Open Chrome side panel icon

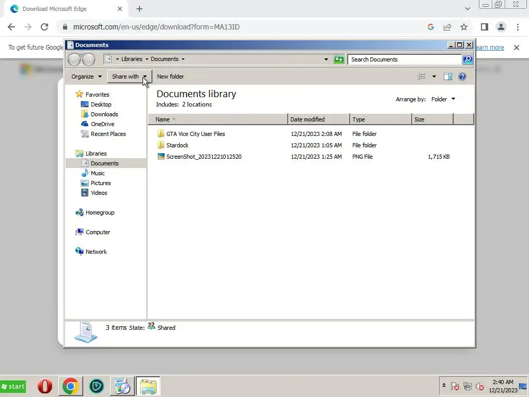(485, 27)
